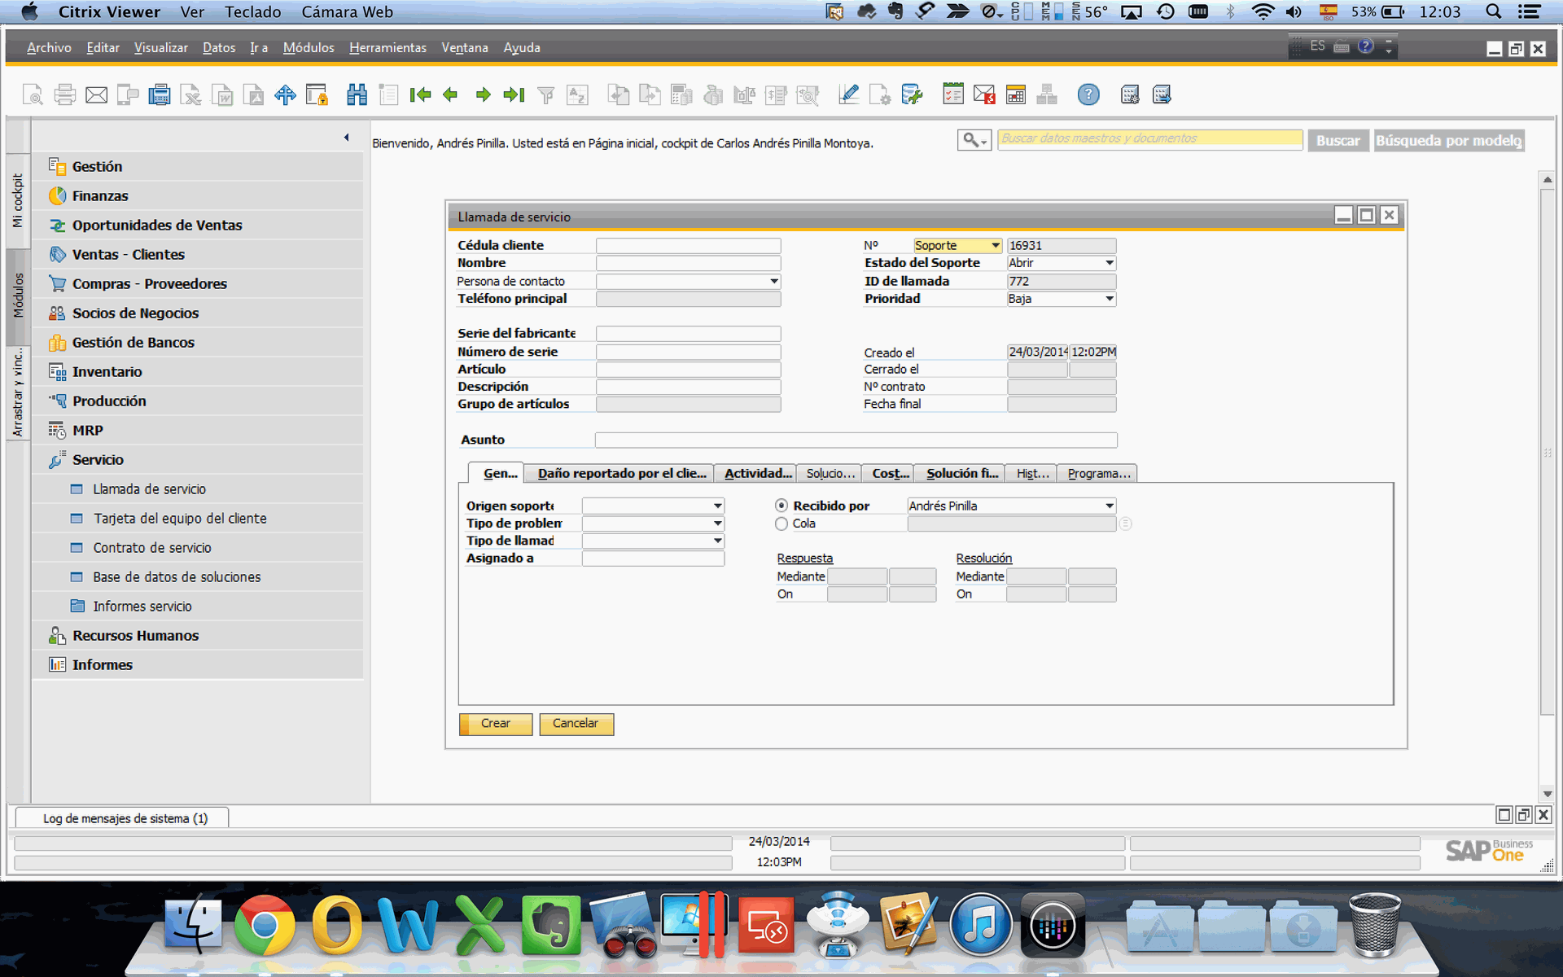The width and height of the screenshot is (1563, 977).
Task: Collapse the side menu with the arrow toggle
Action: pos(346,138)
